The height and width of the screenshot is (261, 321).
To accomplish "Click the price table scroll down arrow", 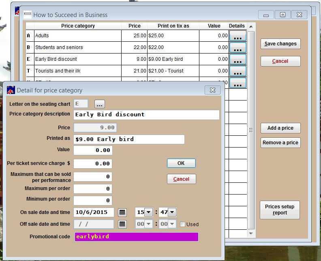I will tap(251, 233).
